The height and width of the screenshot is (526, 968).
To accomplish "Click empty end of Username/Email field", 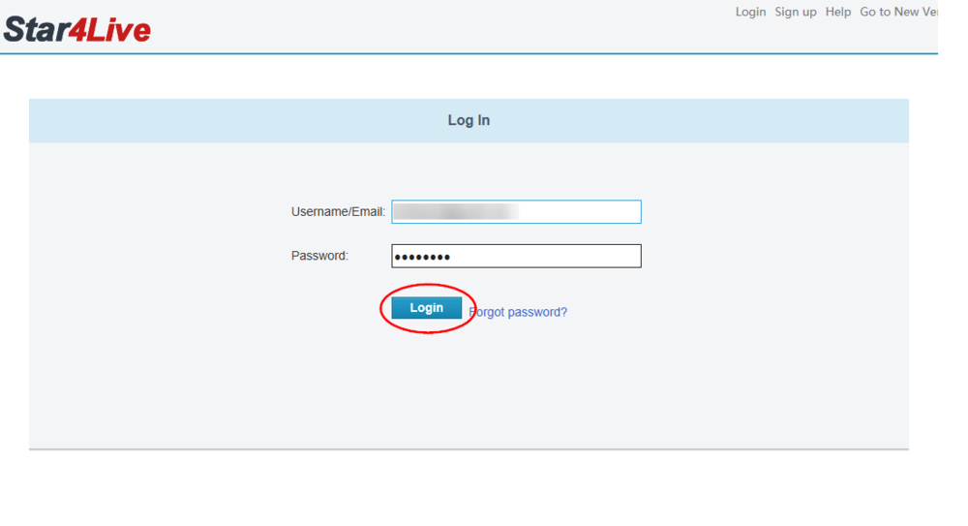I will click(x=580, y=212).
